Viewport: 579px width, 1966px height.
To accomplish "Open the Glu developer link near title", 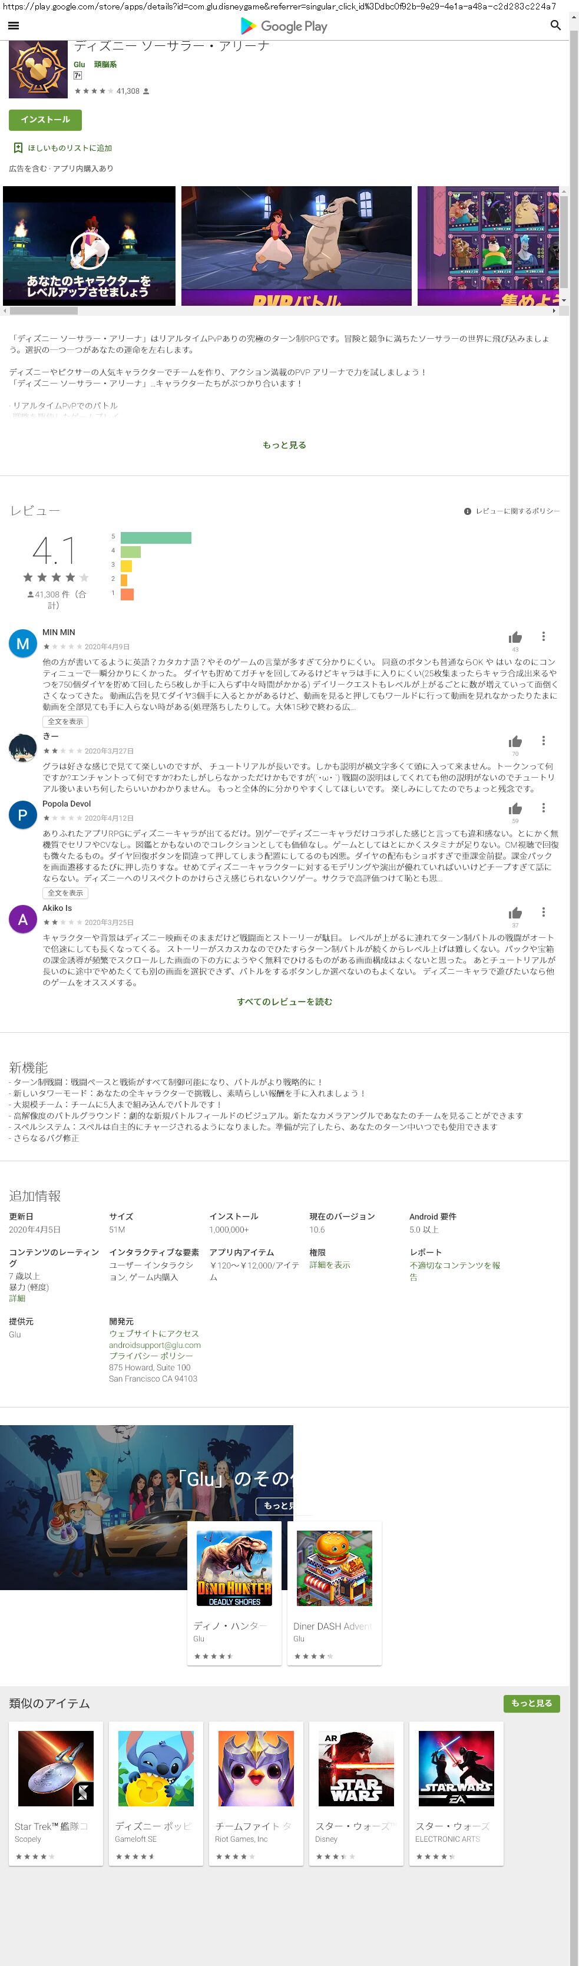I will (80, 65).
